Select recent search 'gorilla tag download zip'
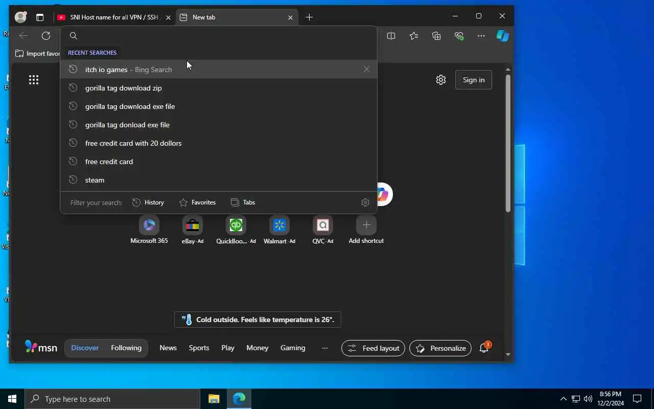 (x=219, y=88)
